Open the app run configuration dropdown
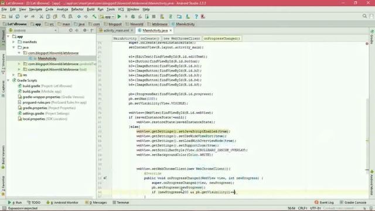 click(x=107, y=17)
